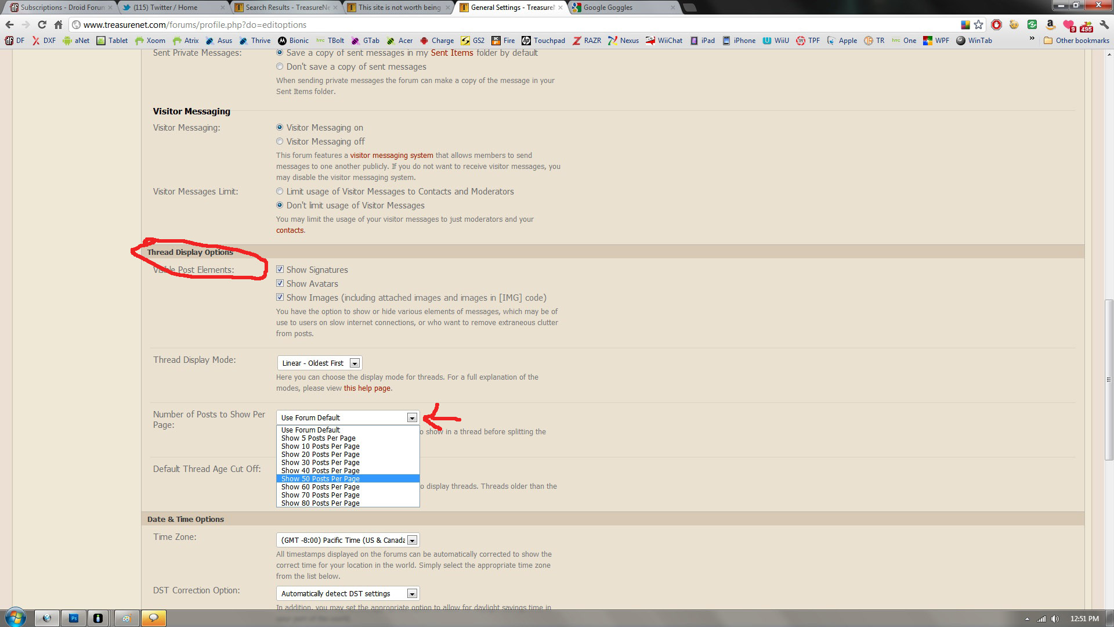Open the Amazon extension icon
The height and width of the screenshot is (627, 1114).
1050,25
